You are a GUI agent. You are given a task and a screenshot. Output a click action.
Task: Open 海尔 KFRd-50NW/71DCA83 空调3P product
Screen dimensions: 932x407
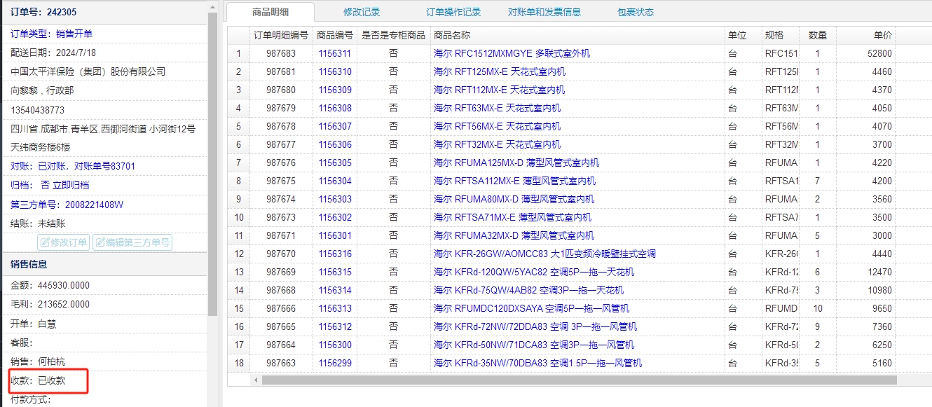[x=534, y=345]
